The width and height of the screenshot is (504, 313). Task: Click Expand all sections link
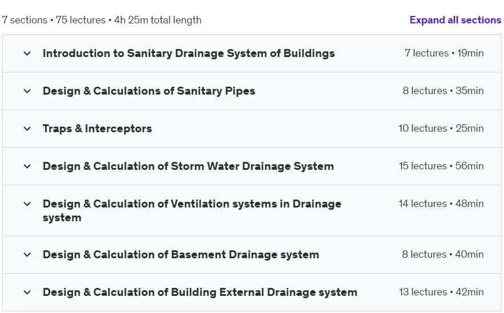tap(455, 20)
